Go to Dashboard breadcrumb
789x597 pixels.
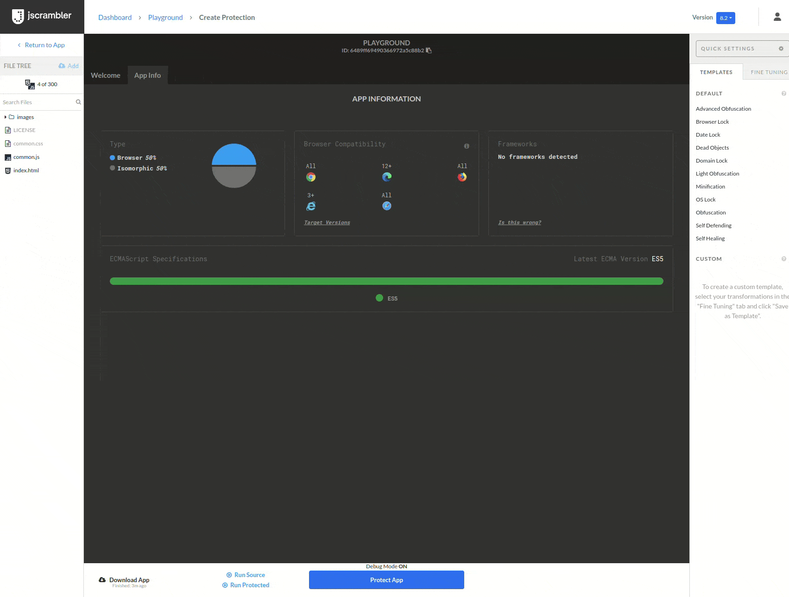coord(115,18)
